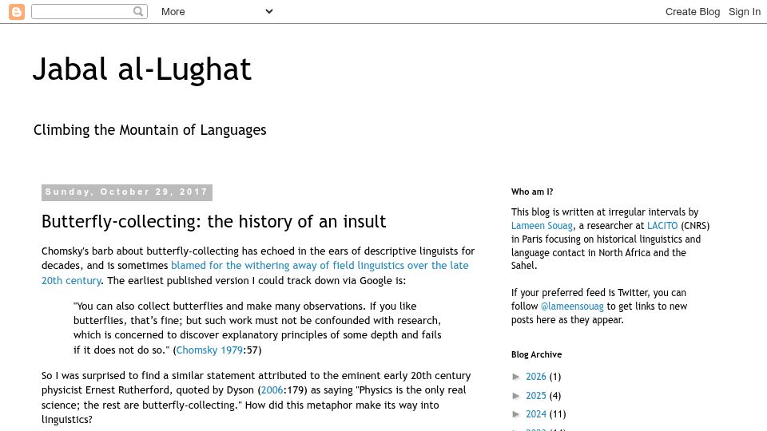Open the Dyson 2006 citation link

point(272,390)
